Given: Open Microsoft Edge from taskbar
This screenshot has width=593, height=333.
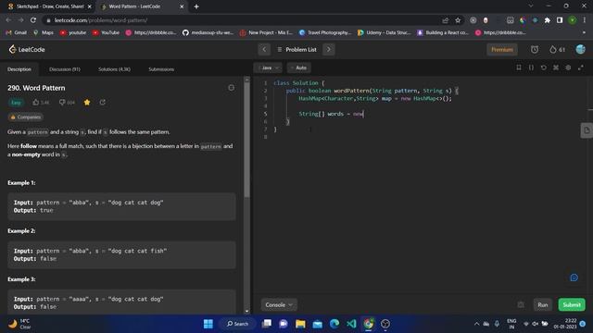Looking at the screenshot, I should (x=334, y=324).
